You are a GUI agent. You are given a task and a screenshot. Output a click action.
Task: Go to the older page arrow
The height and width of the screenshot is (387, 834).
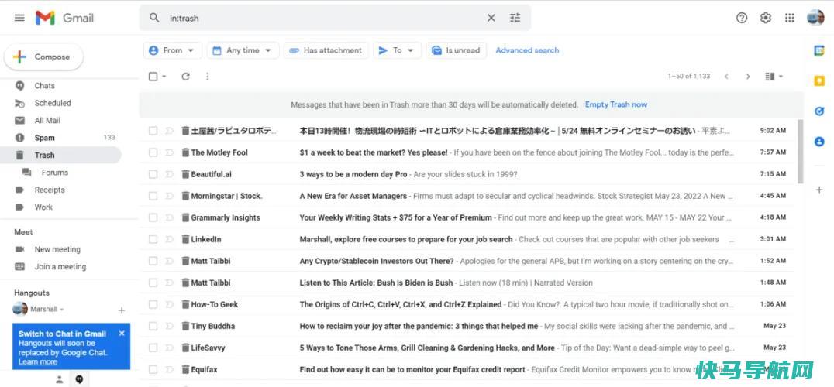(x=748, y=77)
